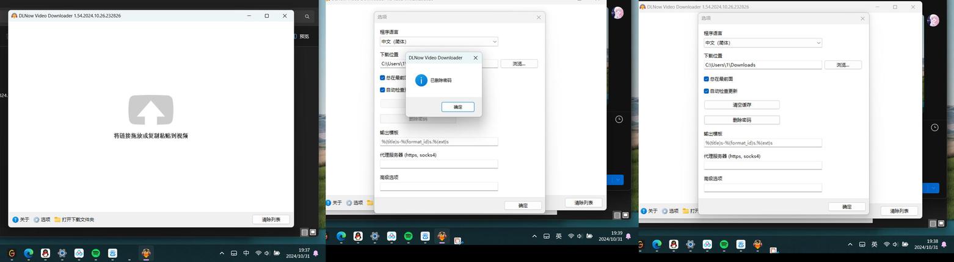This screenshot has height=262, width=954.
Task: Click the upload arrow drop zone in the empty downloader window
Action: point(151,110)
